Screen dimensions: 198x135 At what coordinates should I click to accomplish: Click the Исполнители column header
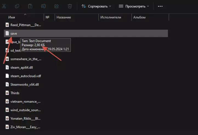(x=111, y=17)
